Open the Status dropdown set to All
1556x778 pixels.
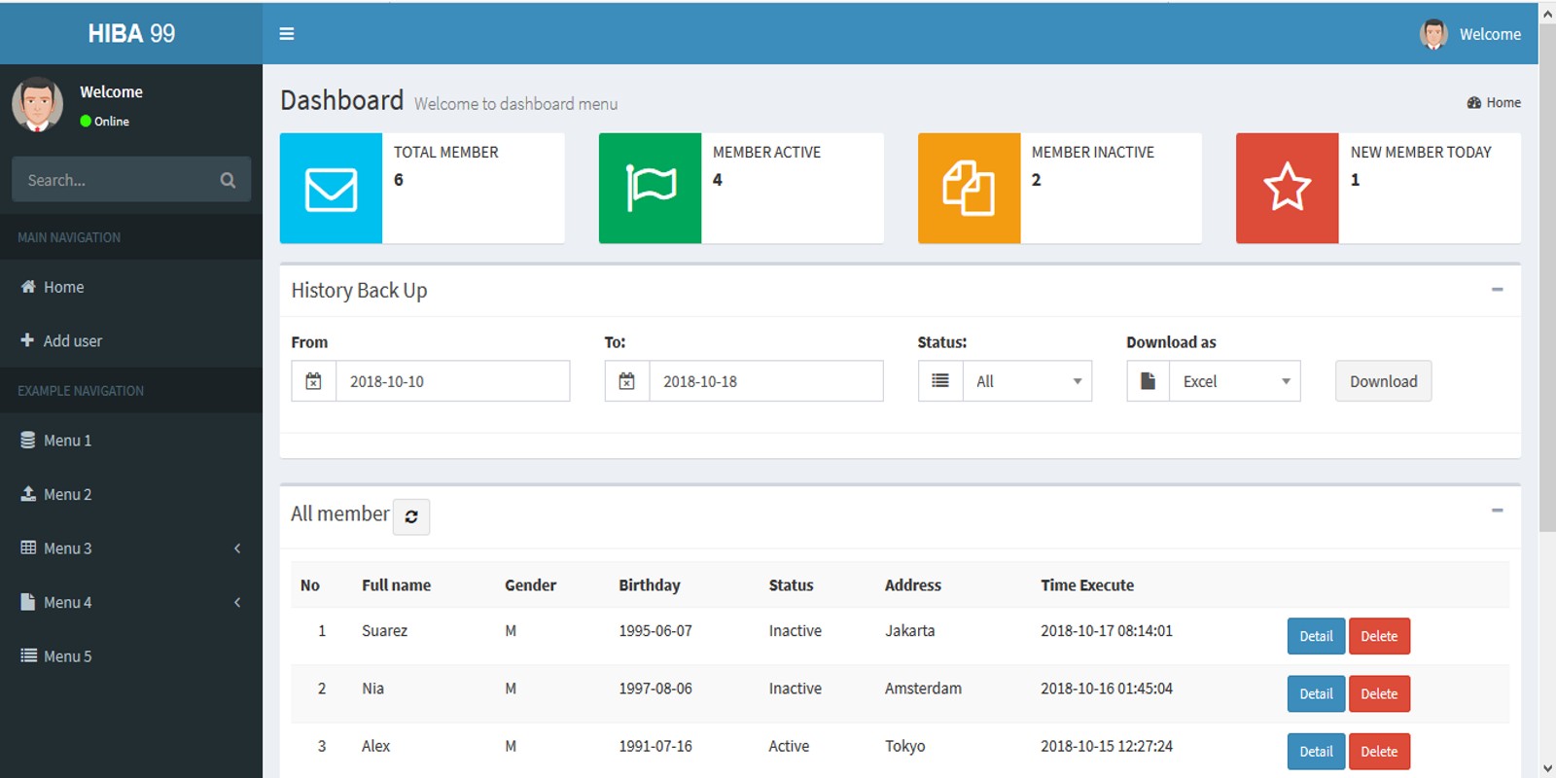click(1027, 381)
